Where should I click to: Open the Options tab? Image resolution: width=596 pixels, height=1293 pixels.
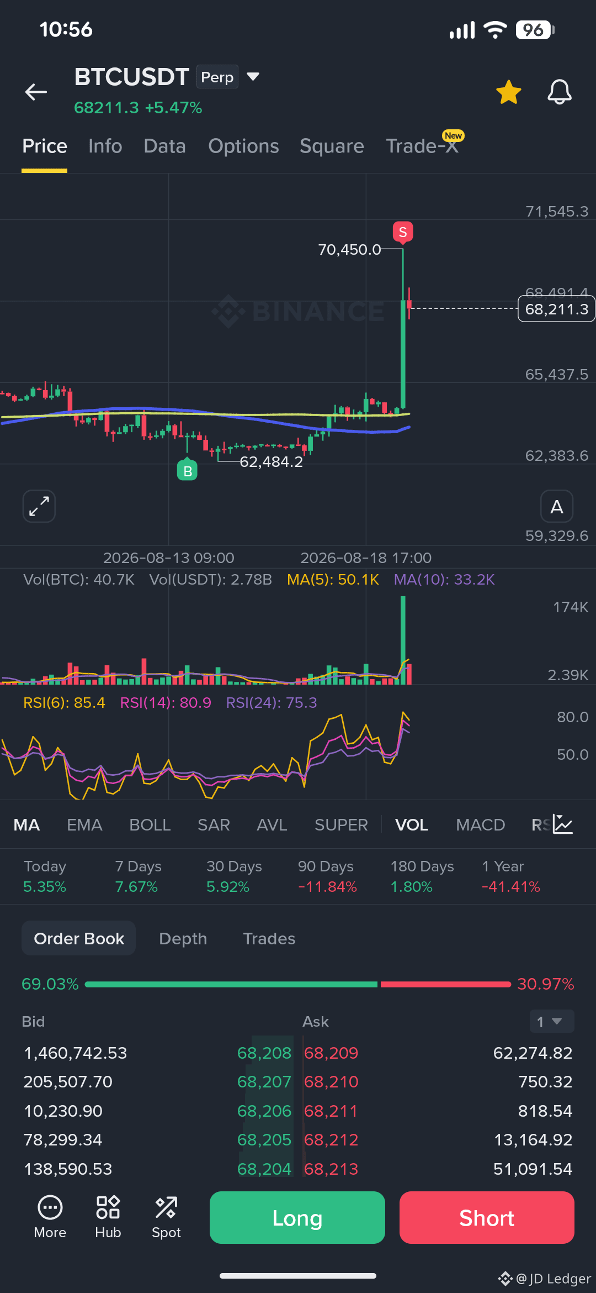pos(243,146)
